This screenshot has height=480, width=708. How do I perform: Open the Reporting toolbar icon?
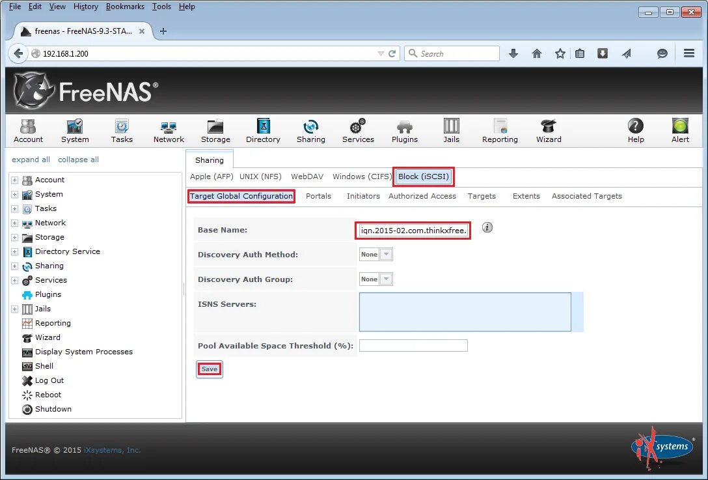[500, 131]
